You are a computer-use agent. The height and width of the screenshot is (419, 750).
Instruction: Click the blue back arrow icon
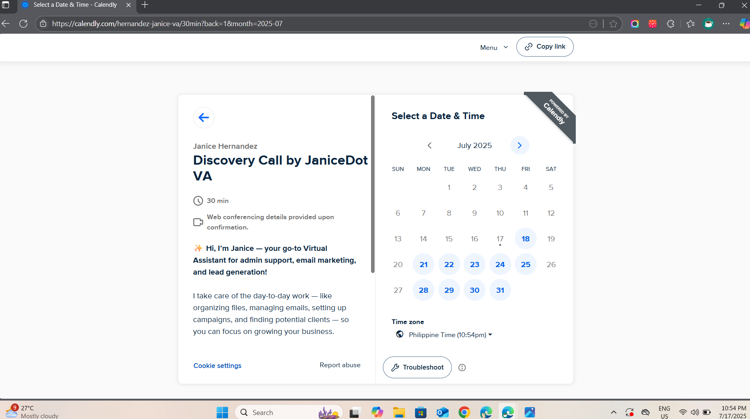coord(204,118)
